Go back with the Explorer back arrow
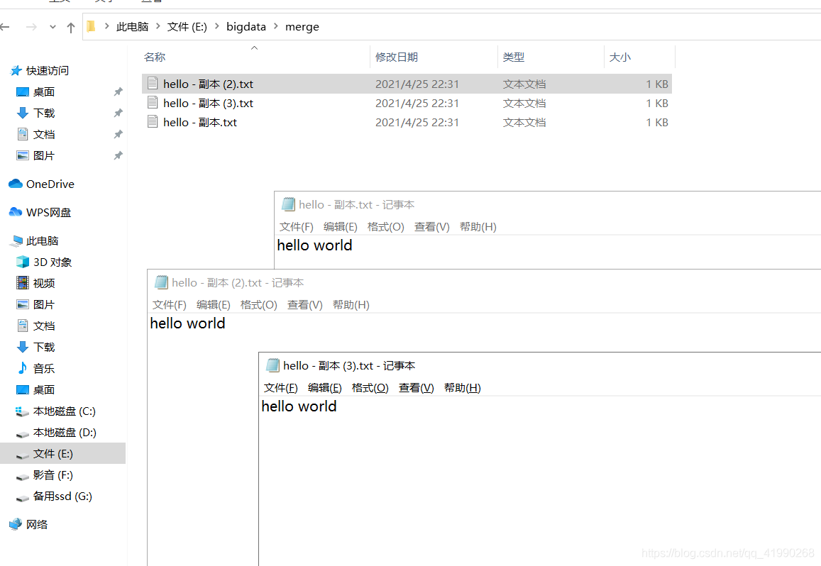Image resolution: width=821 pixels, height=566 pixels. [x=5, y=27]
